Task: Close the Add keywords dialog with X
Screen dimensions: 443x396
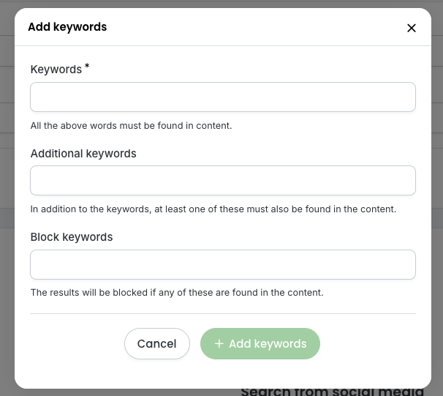Action: (412, 28)
